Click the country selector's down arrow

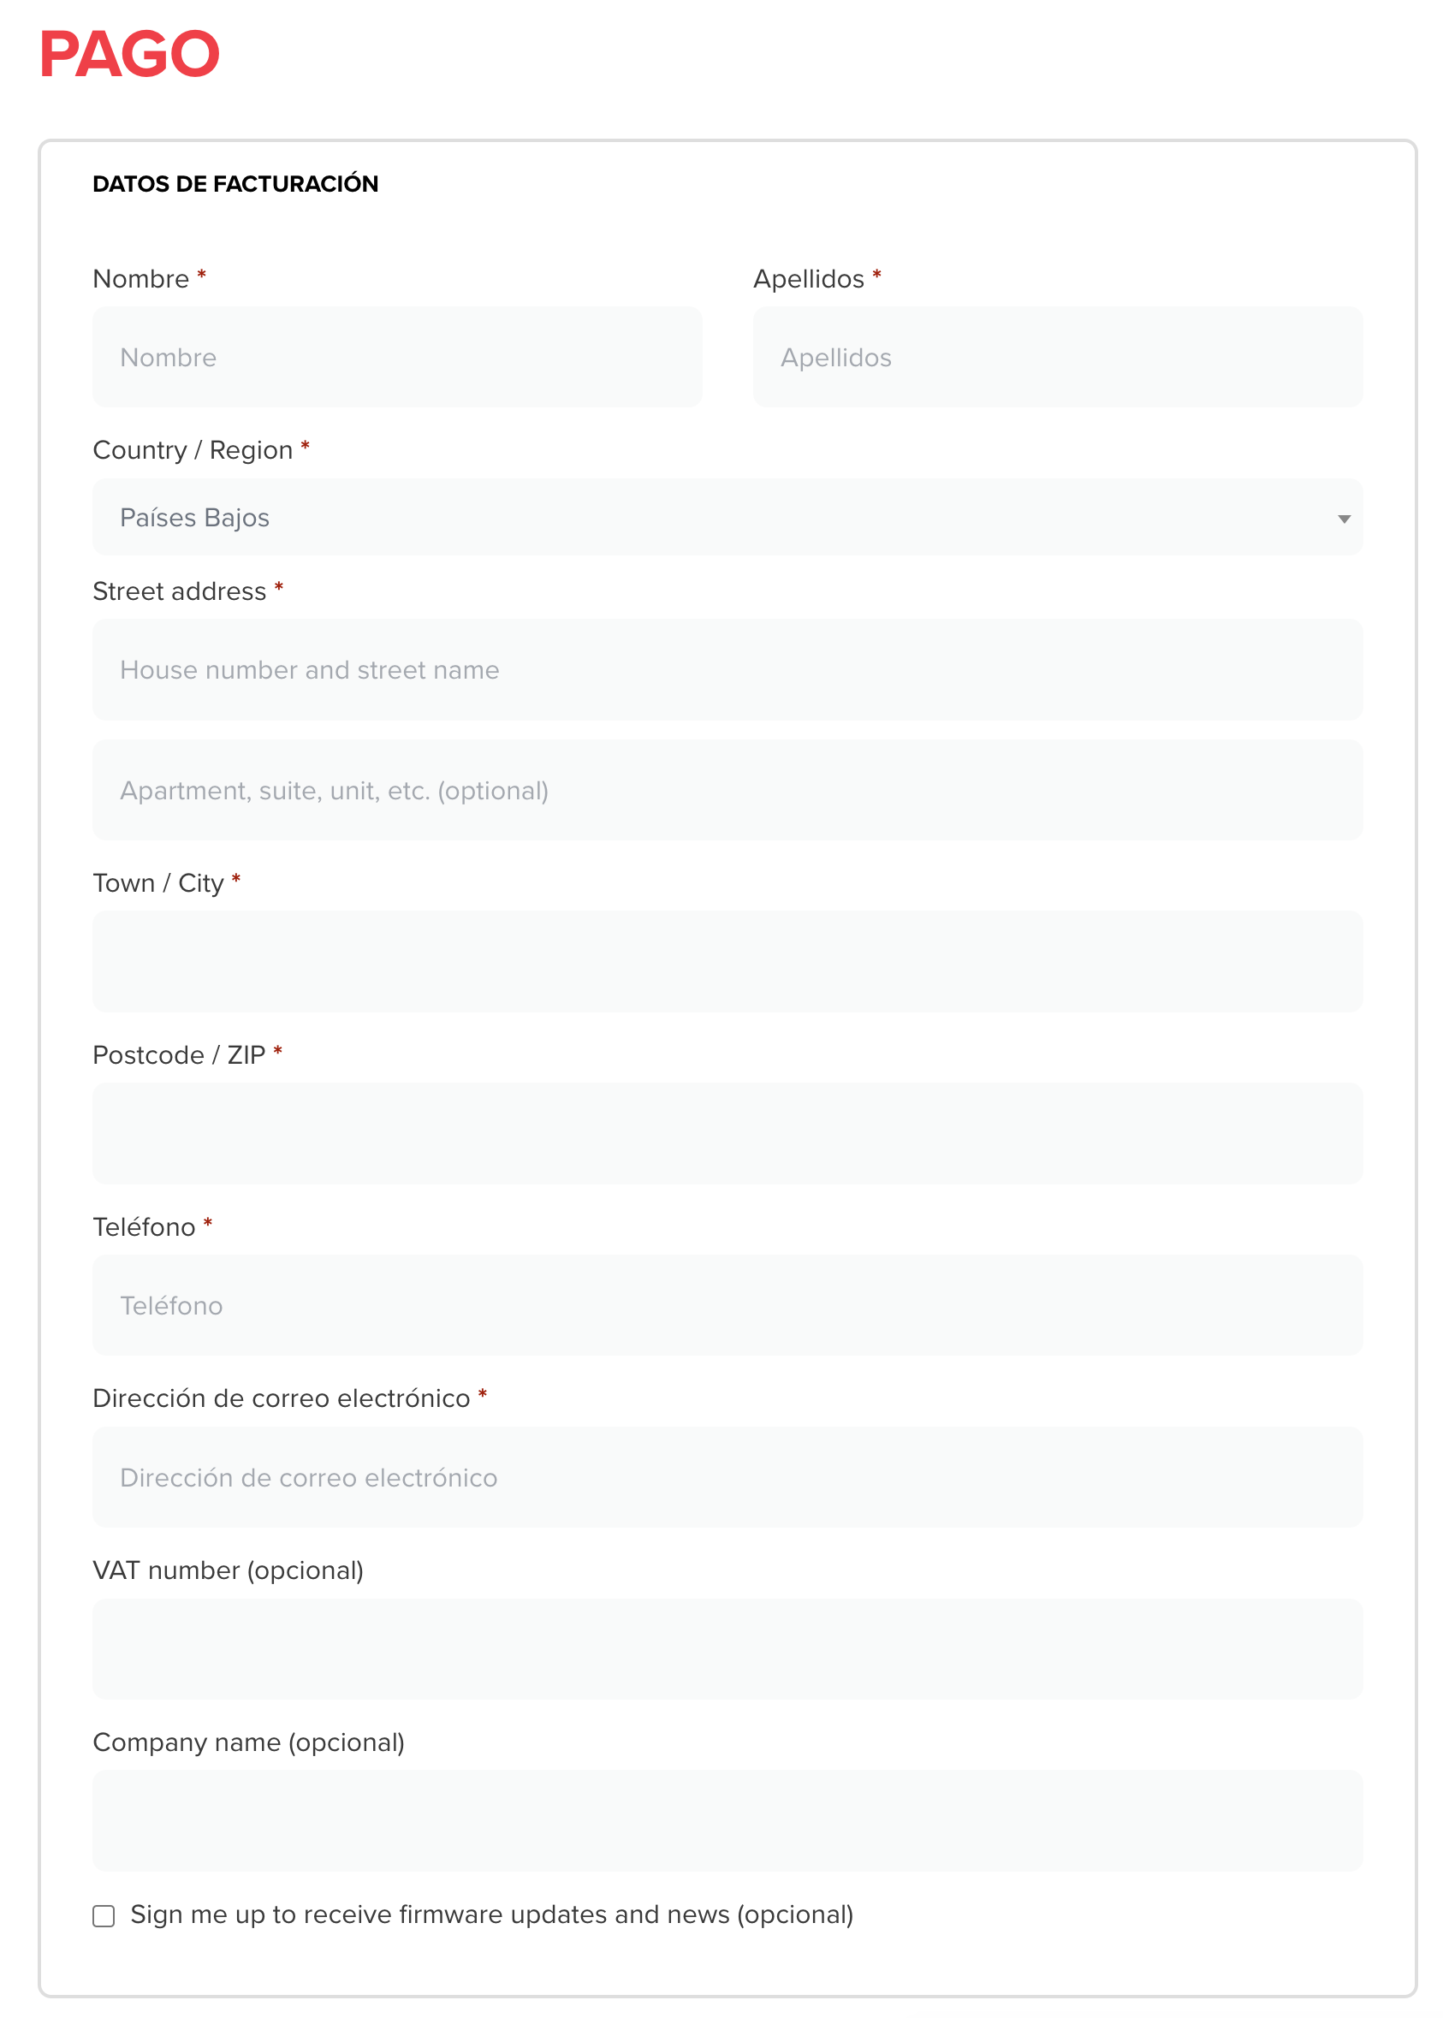coord(1344,519)
